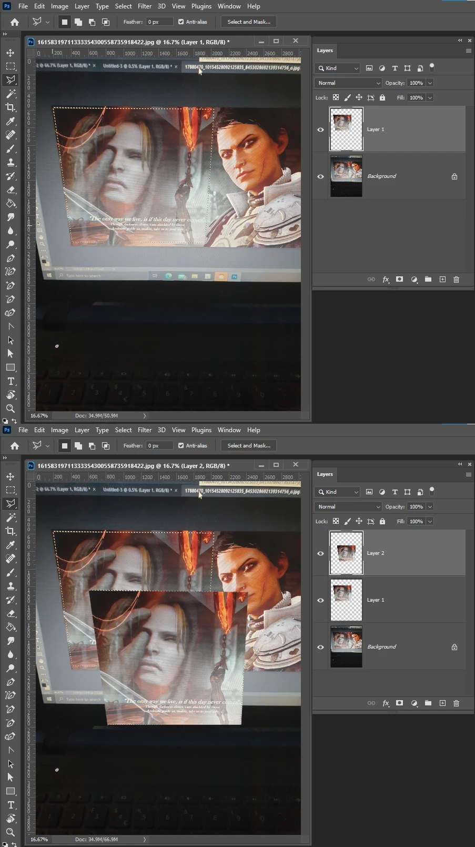475x847 pixels.
Task: Choose the Crop tool in the upper window
Action: coord(10,107)
